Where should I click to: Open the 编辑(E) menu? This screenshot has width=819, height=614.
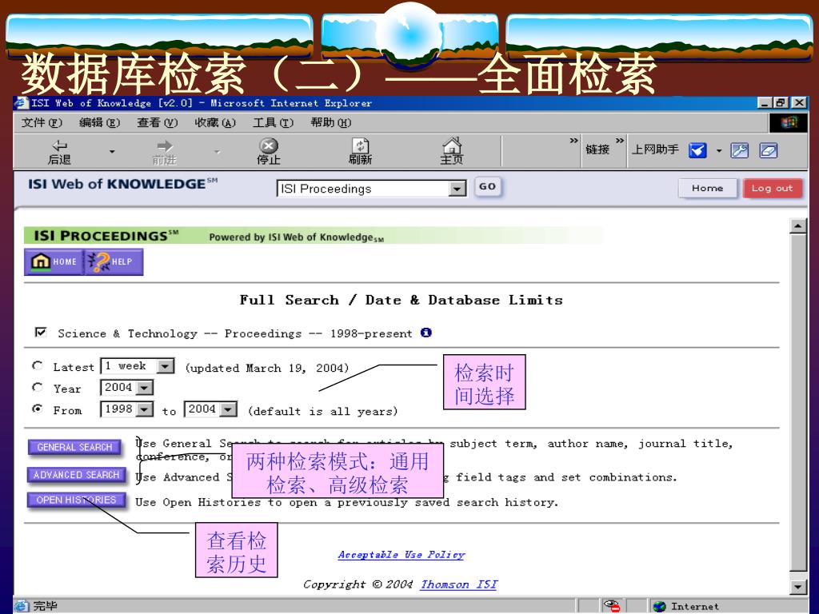click(x=99, y=122)
